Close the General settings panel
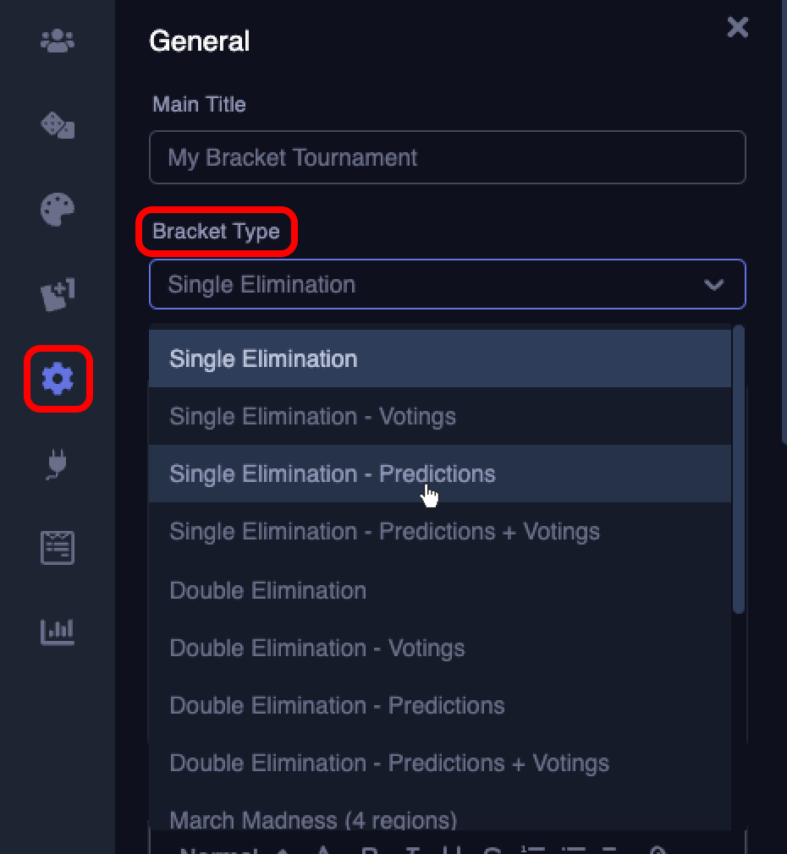 point(738,27)
